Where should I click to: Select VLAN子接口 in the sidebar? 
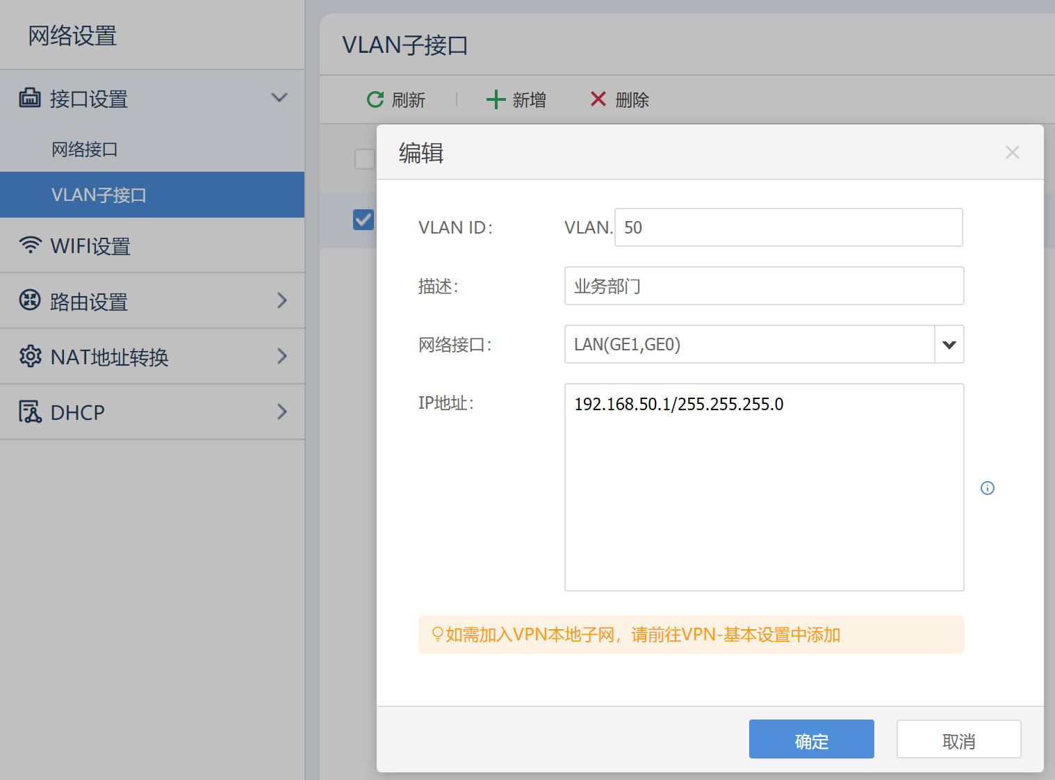pyautogui.click(x=99, y=195)
